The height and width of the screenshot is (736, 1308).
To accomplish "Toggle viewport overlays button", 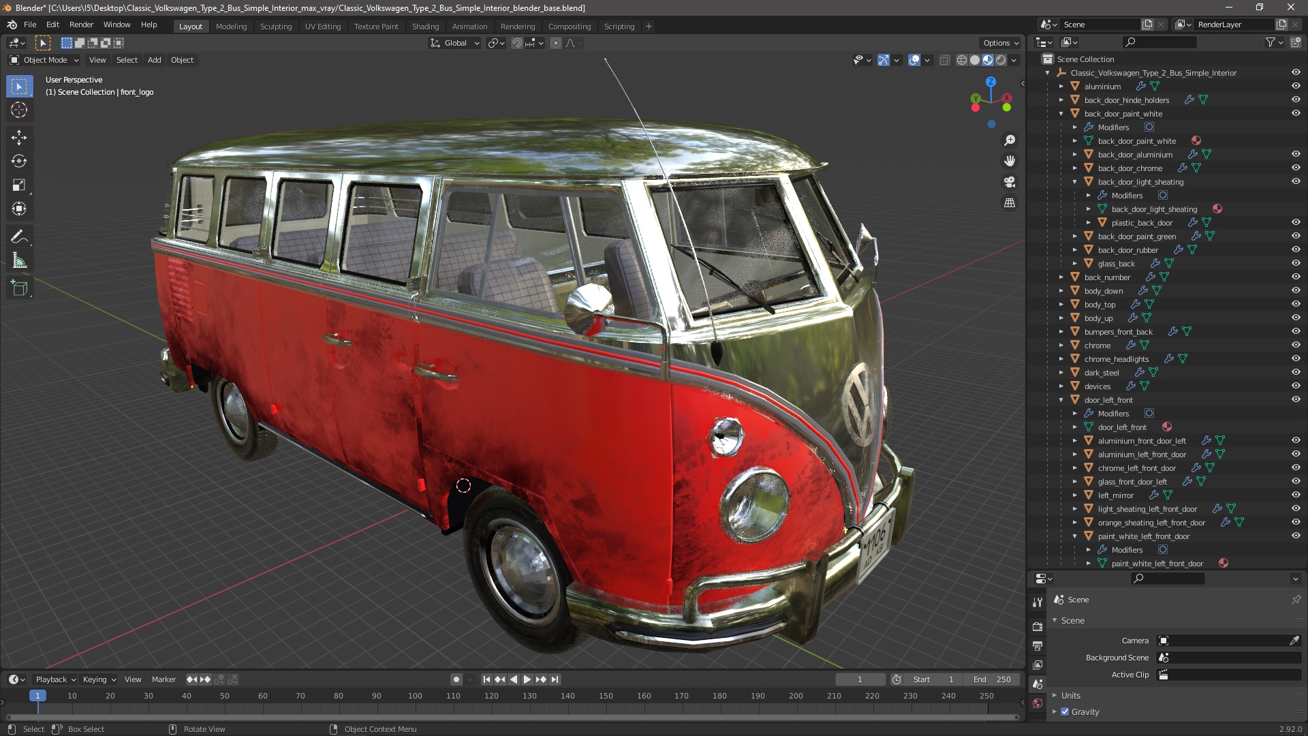I will pyautogui.click(x=914, y=60).
